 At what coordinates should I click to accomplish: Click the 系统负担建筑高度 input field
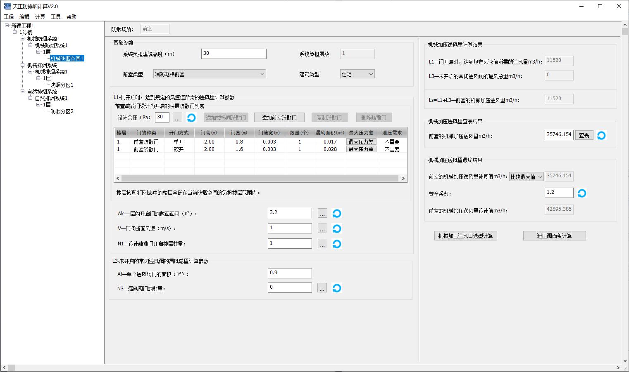coord(233,54)
